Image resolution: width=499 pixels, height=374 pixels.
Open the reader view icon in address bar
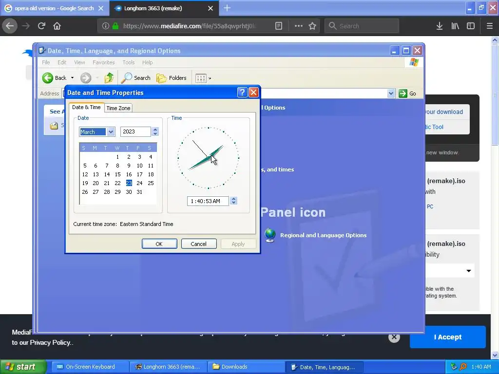pos(278,26)
